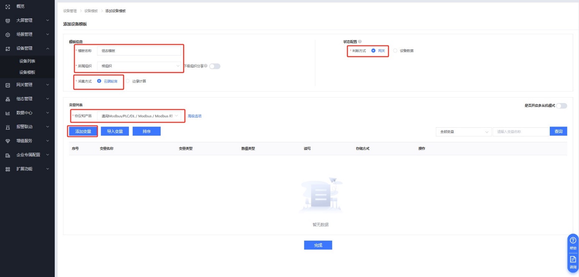Click the 大屏管理 screen icon
The image size is (579, 277).
pyautogui.click(x=8, y=20)
